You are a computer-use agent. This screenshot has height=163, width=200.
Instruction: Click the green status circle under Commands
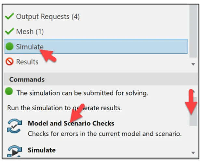pos(9,92)
